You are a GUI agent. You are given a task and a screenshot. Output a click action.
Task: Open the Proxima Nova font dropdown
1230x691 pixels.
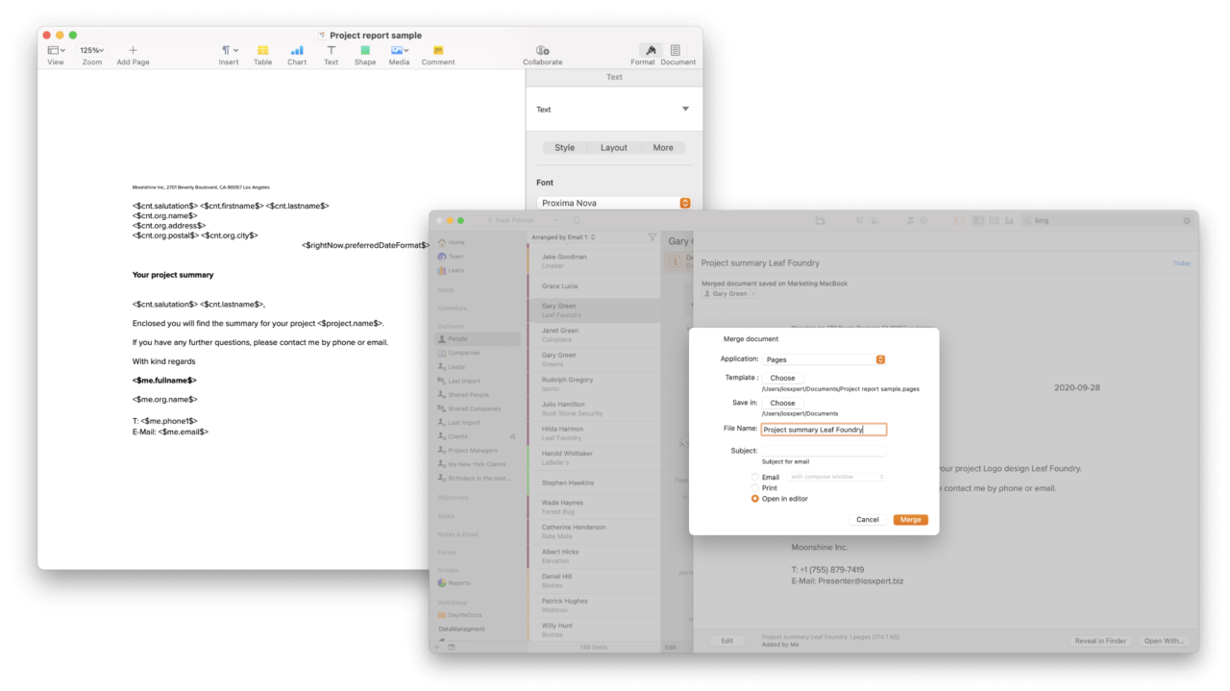tap(613, 203)
